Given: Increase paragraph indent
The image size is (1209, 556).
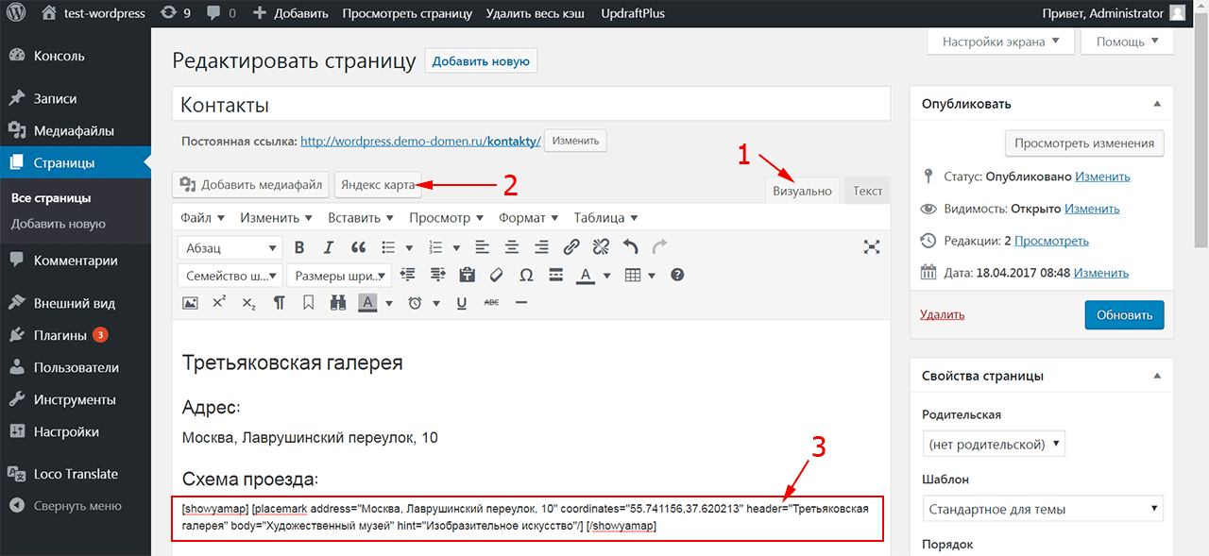Looking at the screenshot, I should point(437,275).
